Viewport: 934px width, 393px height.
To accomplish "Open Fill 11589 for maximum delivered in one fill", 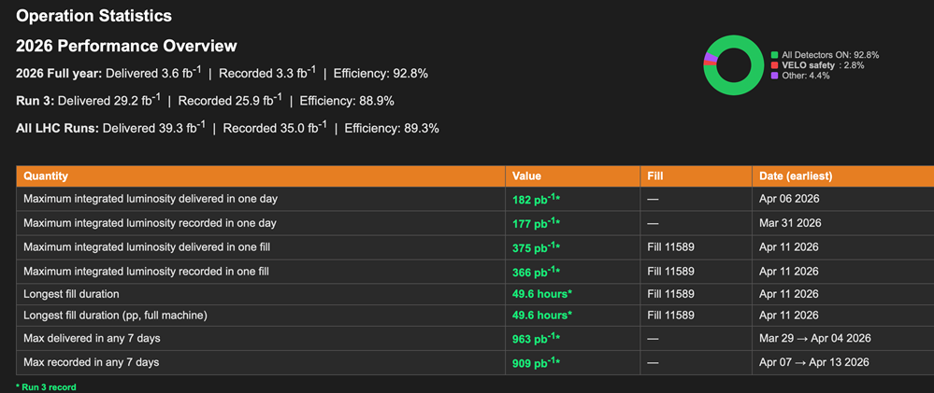I will click(670, 247).
